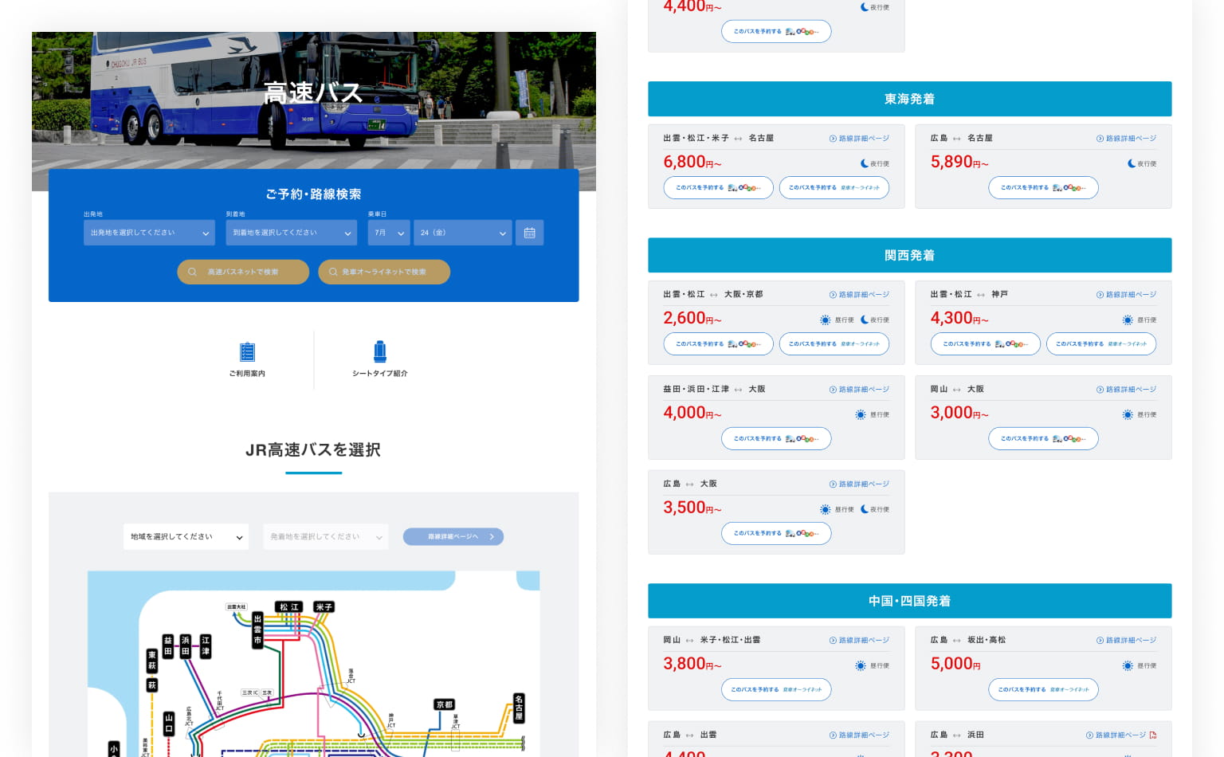Open 路線詳細ページ for 益田・浜田・江津–大阪
This screenshot has height=757, width=1224.
tap(859, 390)
